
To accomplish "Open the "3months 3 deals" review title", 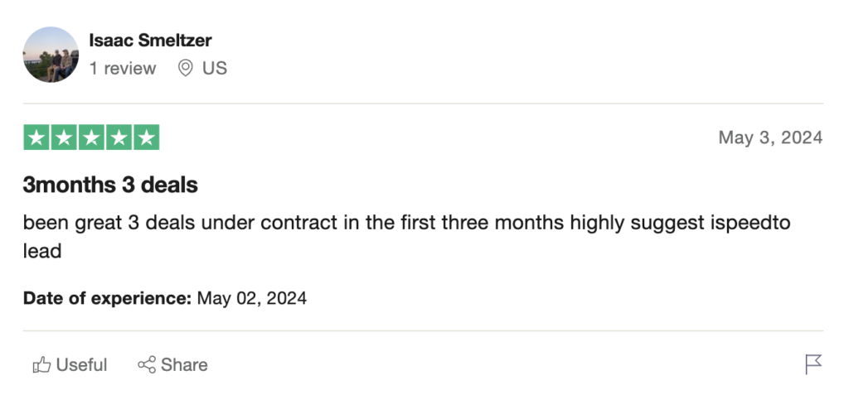I will point(110,185).
